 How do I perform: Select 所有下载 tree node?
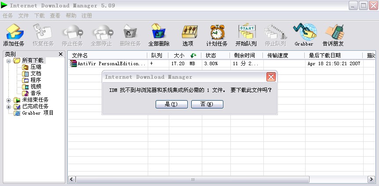pyautogui.click(x=33, y=60)
